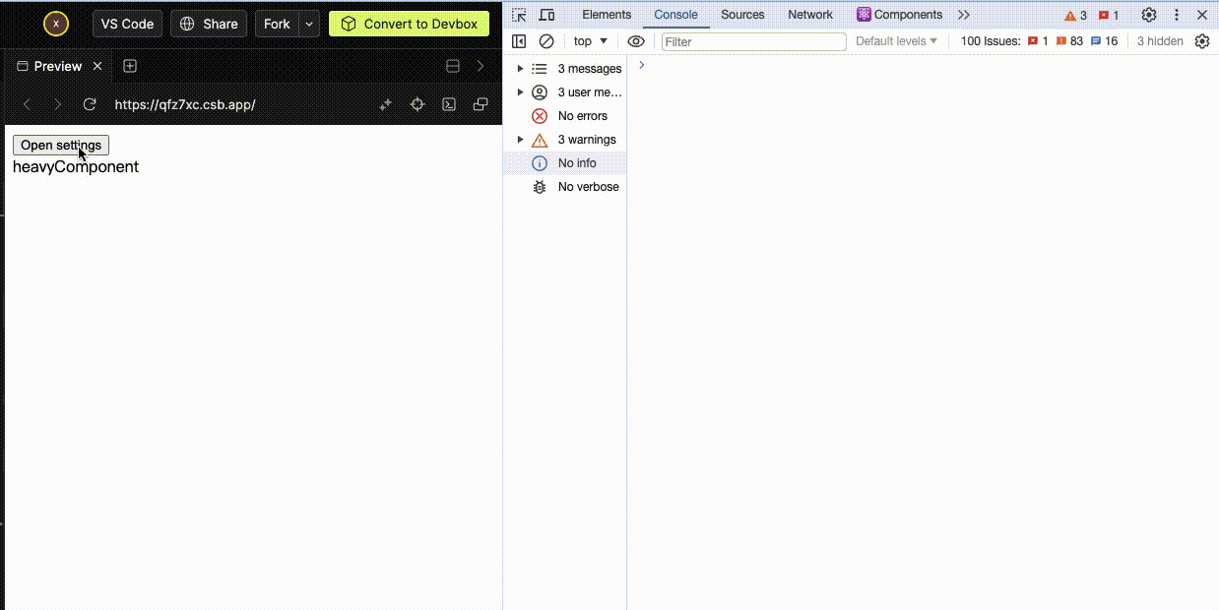Expand the 3 messages group
The height and width of the screenshot is (610, 1219).
point(520,68)
